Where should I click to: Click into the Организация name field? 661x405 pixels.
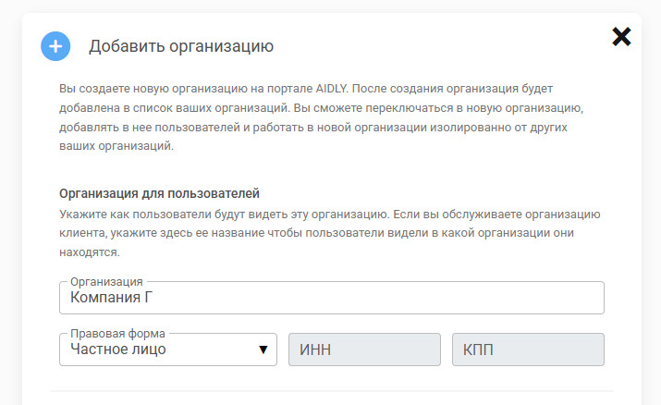pyautogui.click(x=370, y=299)
